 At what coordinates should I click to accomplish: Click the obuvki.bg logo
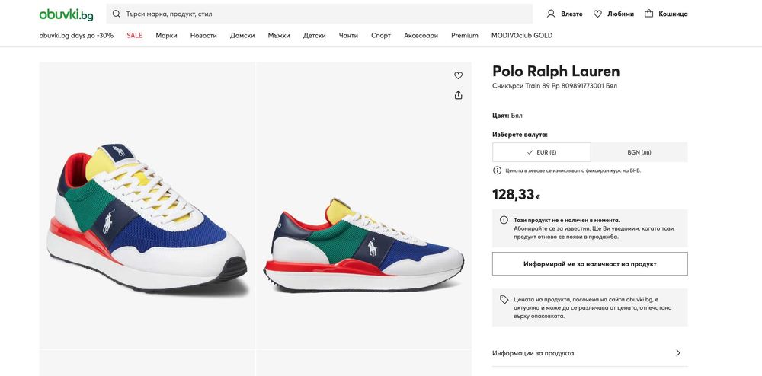(66, 14)
